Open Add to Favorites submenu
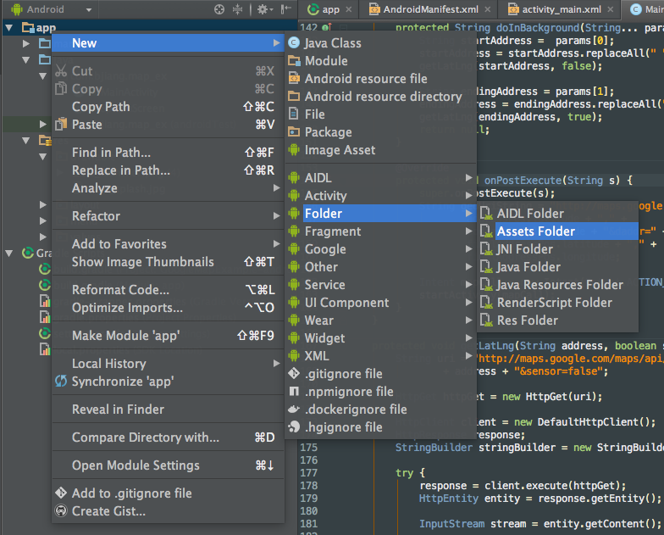This screenshot has width=664, height=535. 168,244
